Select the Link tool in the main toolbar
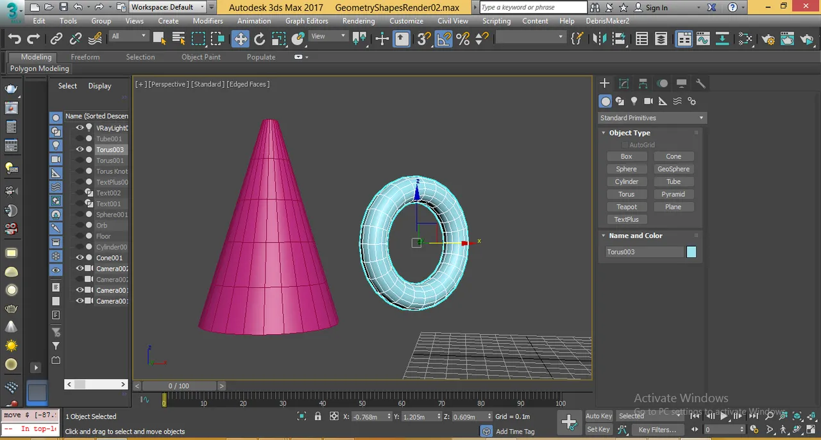The width and height of the screenshot is (821, 440). tap(56, 39)
